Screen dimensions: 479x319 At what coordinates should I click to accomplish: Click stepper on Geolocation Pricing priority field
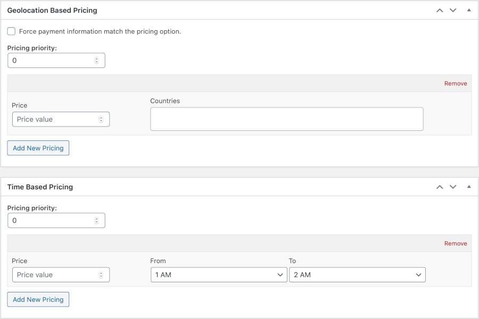[x=96, y=61]
